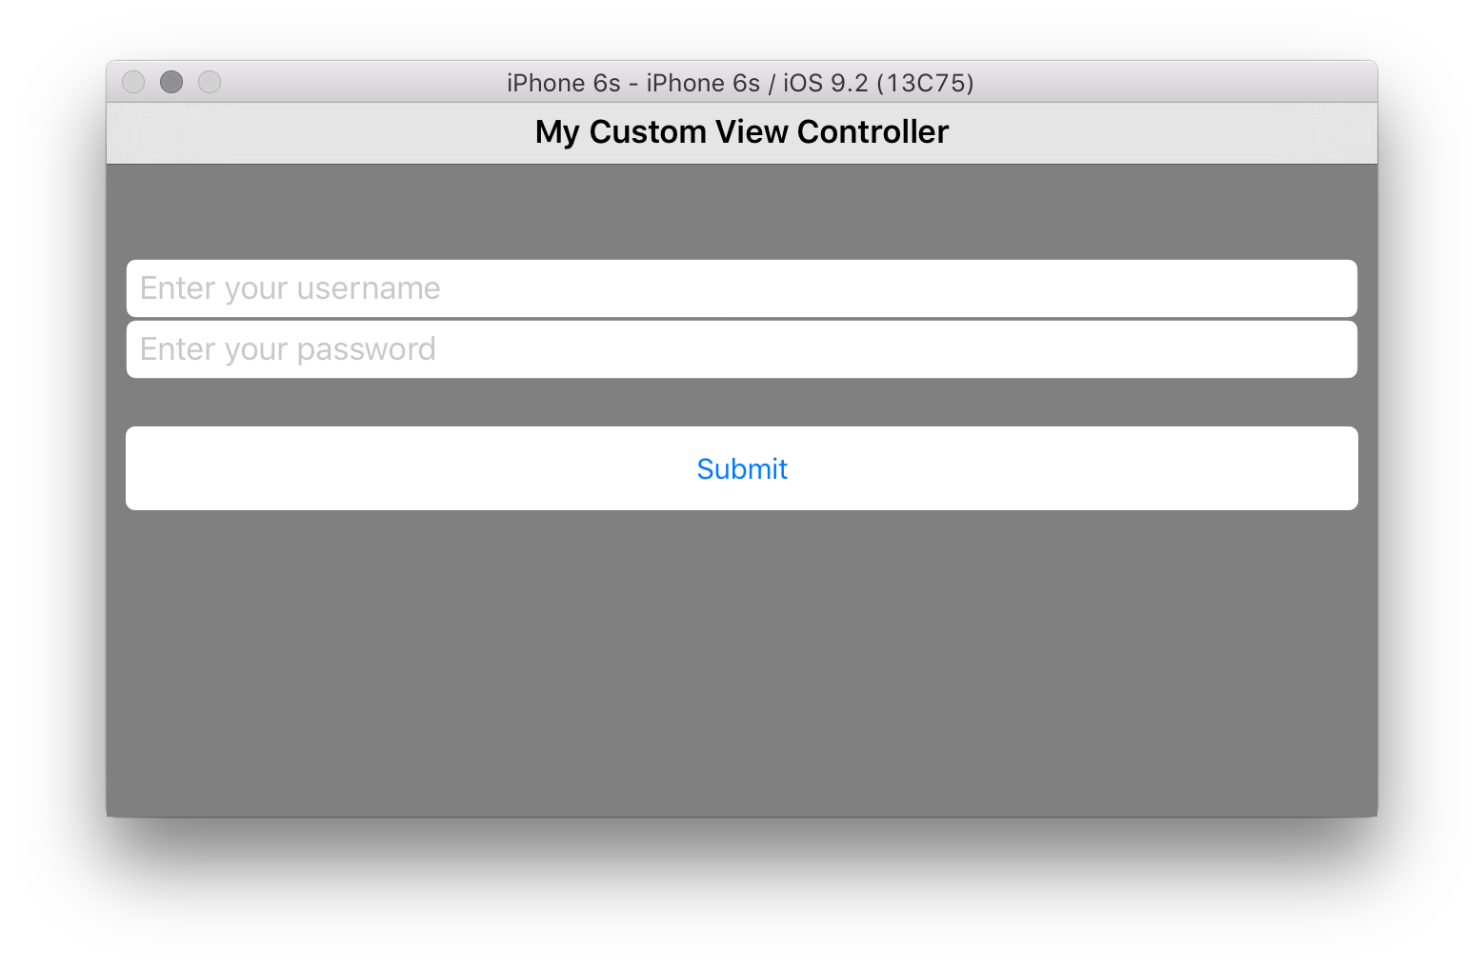Click the black desktop area outside the simulator
Image resolution: width=1484 pixels, height=969 pixels.
click(741, 895)
